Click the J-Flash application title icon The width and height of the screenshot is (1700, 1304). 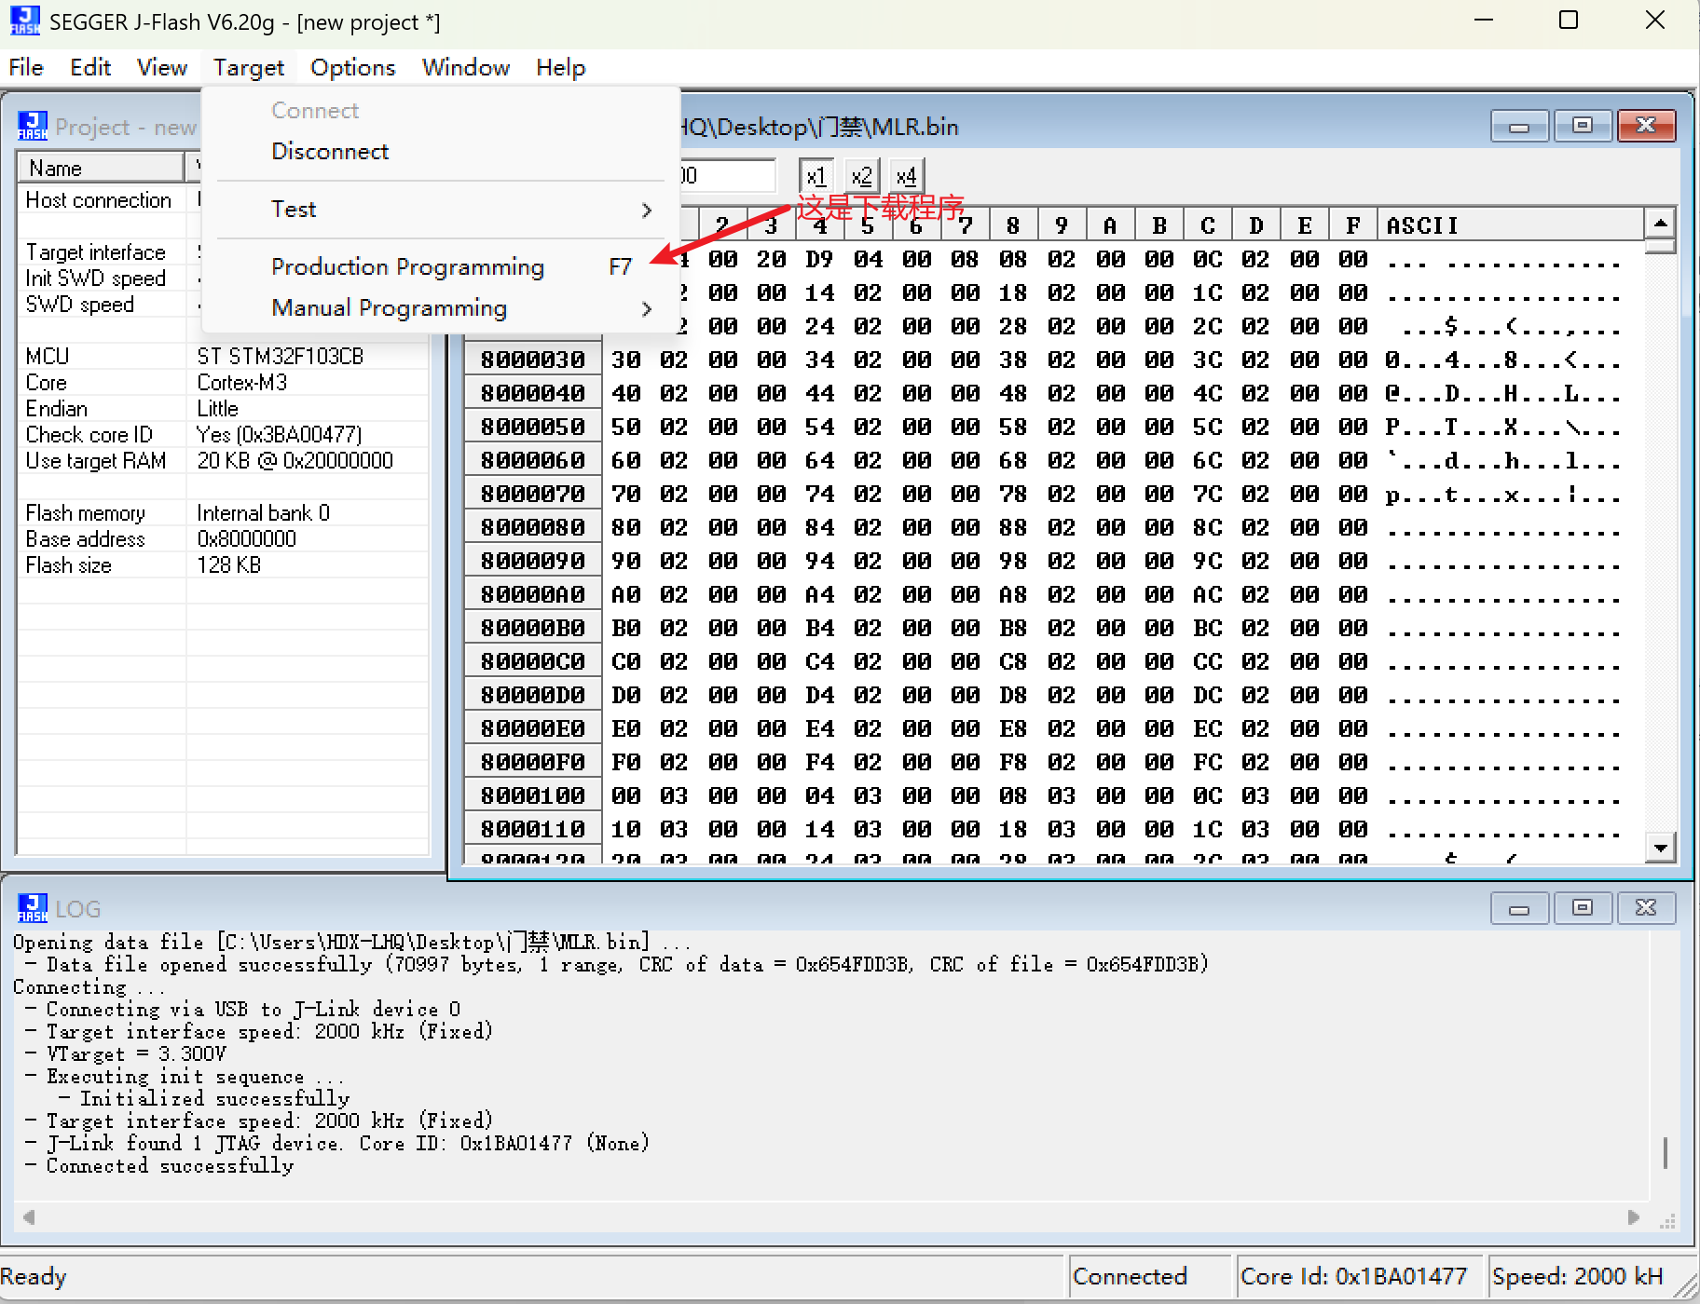pyautogui.click(x=25, y=20)
